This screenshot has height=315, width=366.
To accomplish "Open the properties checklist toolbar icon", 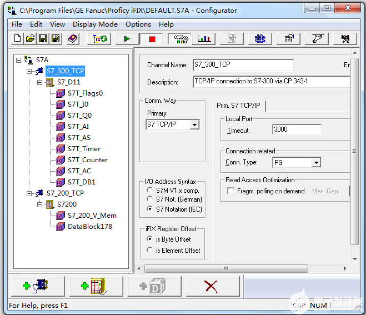I will click(289, 38).
